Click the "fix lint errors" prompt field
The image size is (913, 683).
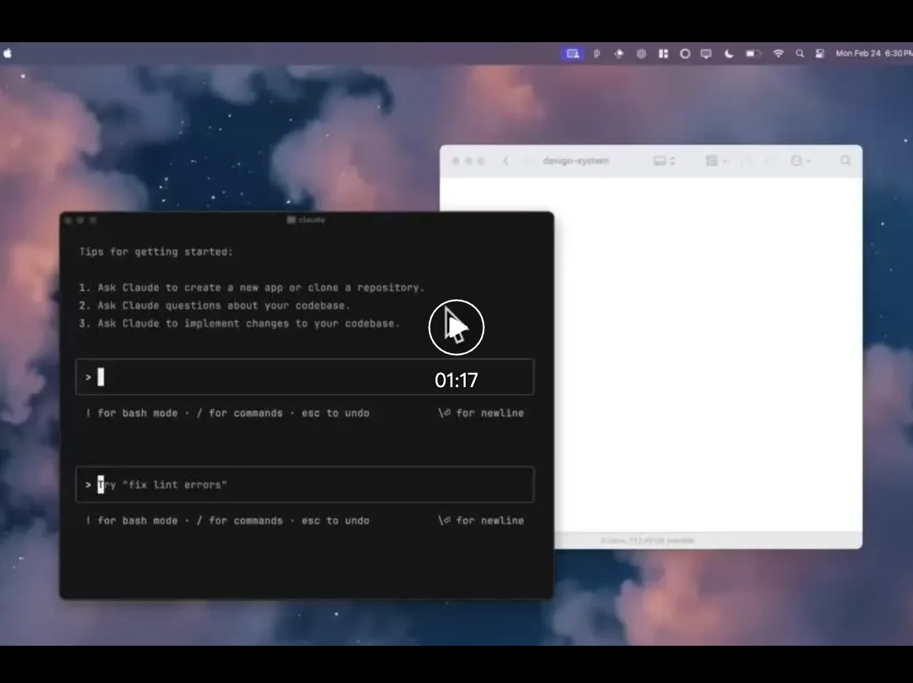(x=305, y=485)
